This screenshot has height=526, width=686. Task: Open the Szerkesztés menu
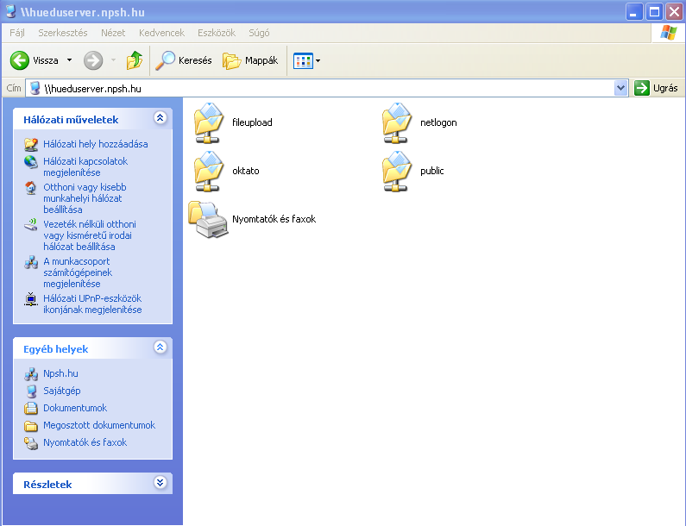click(x=63, y=33)
